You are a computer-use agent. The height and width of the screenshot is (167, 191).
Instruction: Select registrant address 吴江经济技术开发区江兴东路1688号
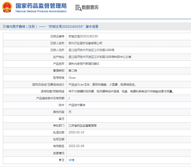[x=91, y=50]
